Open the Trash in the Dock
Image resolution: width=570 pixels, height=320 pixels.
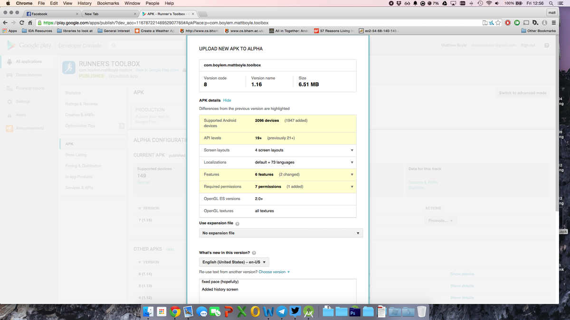click(x=421, y=311)
